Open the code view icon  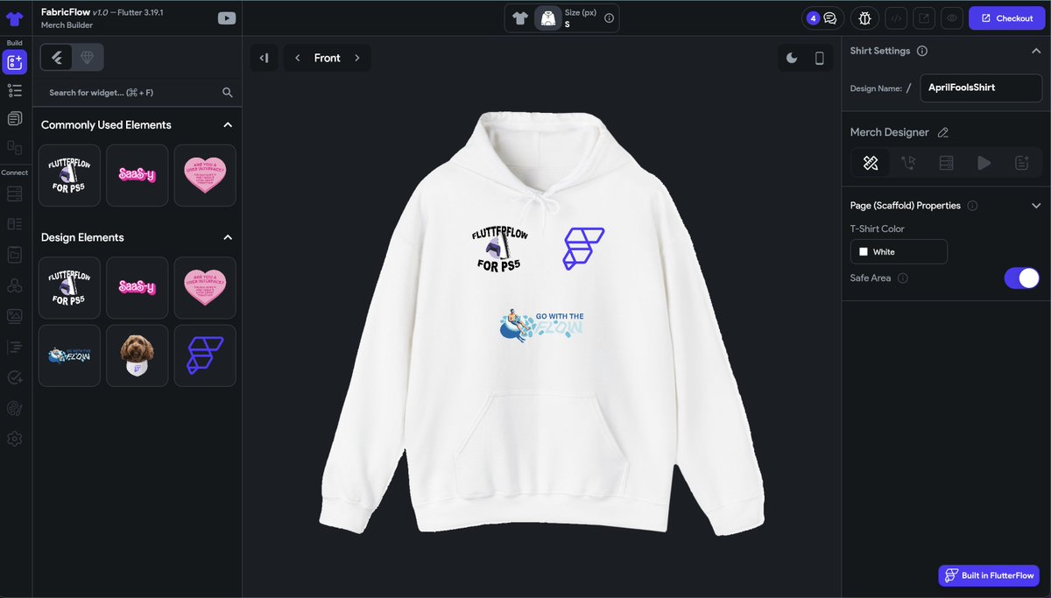click(x=895, y=18)
